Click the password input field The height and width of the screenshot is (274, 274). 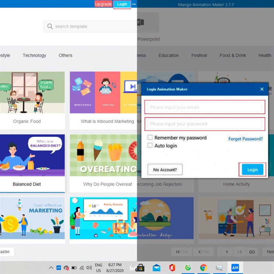click(204, 124)
